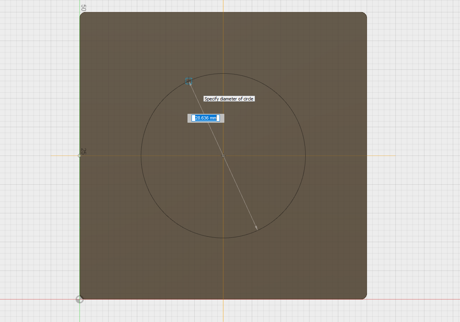Click the 'Specify diameter of circle' tooltip

coord(229,99)
